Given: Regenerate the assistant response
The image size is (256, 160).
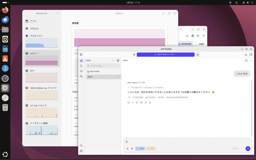Looking at the screenshot, I should pyautogui.click(x=129, y=103).
